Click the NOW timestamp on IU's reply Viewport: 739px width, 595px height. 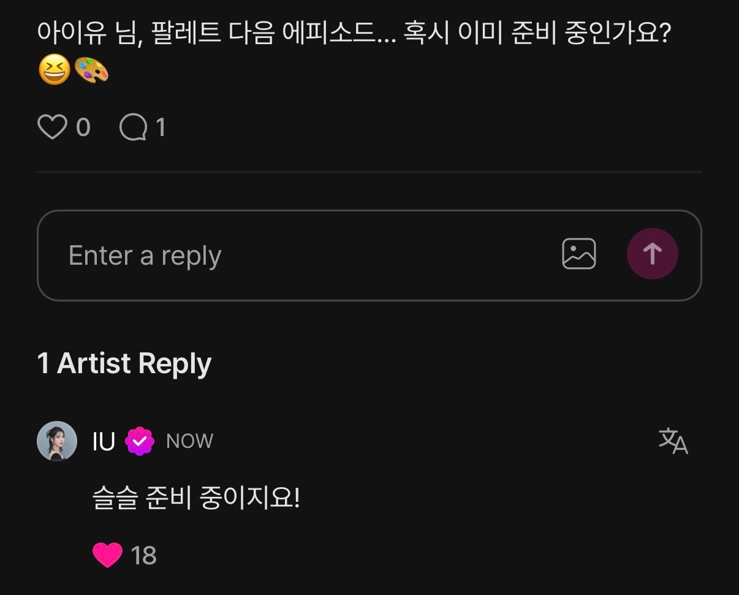click(x=189, y=441)
